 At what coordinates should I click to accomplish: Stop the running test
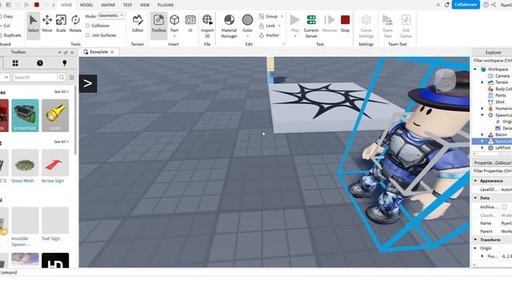click(x=345, y=23)
